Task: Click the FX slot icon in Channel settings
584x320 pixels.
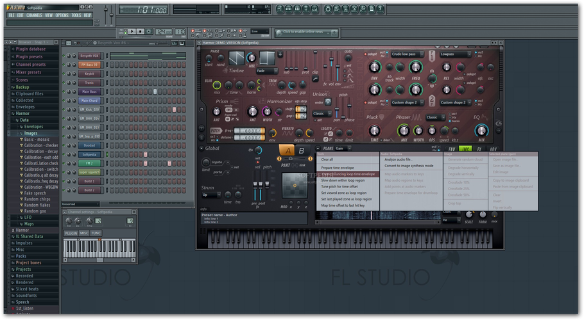Action: click(x=130, y=221)
